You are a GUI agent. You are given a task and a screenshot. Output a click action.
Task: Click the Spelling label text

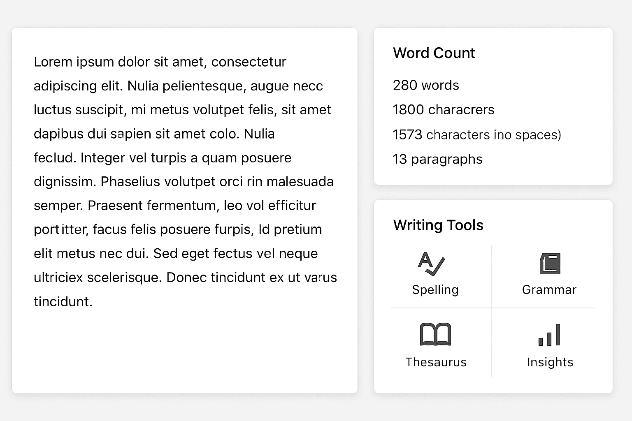pos(435,289)
